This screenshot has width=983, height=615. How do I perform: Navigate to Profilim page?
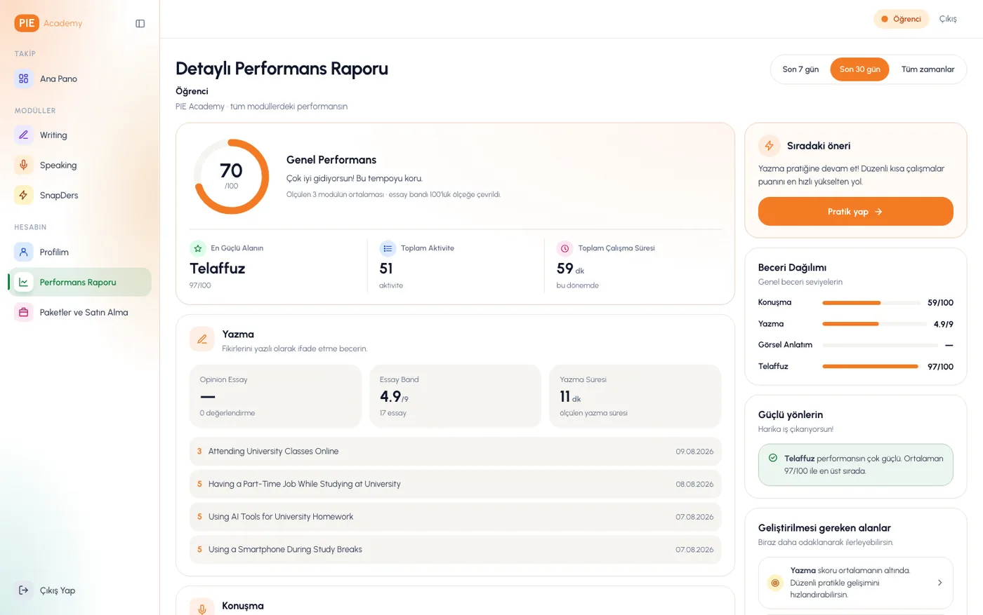pos(80,252)
